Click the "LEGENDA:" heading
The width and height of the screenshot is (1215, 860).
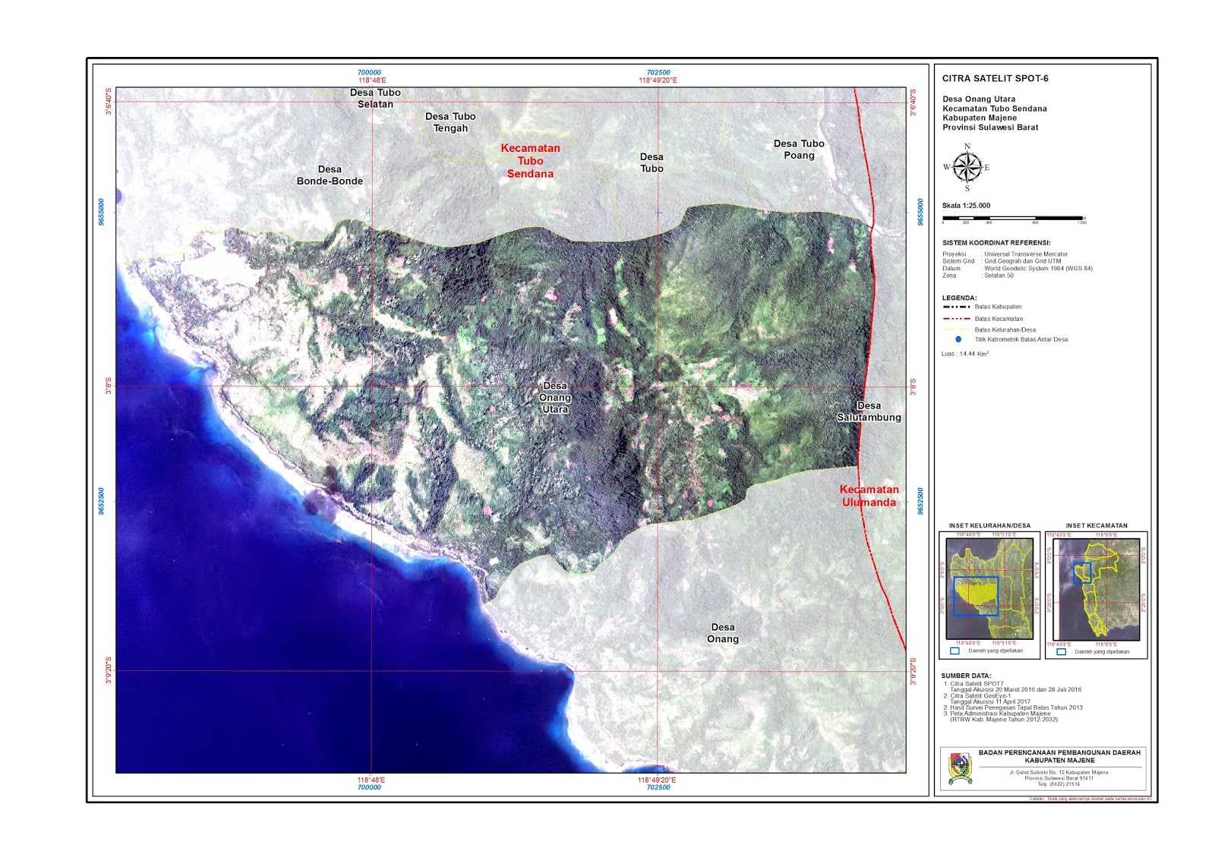tap(960, 298)
